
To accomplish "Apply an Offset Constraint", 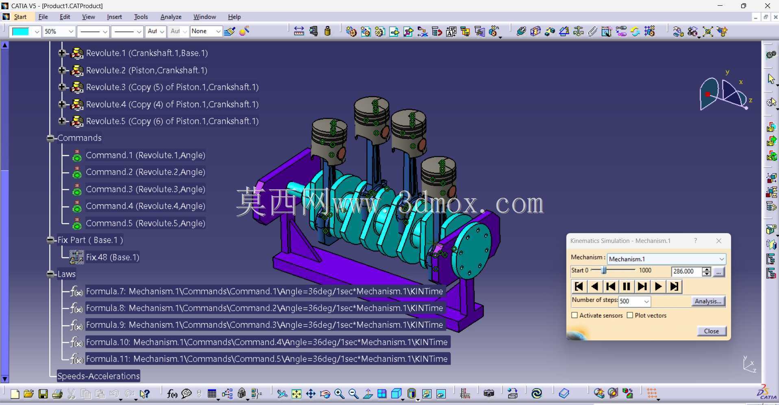I will click(550, 31).
